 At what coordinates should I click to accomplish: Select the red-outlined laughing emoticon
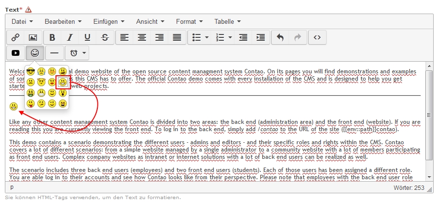click(63, 83)
